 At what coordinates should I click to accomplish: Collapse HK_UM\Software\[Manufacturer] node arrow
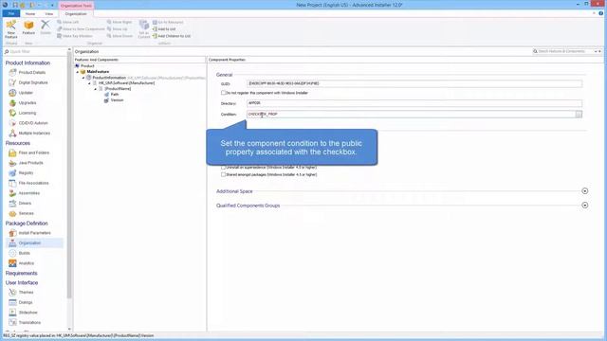[89, 83]
